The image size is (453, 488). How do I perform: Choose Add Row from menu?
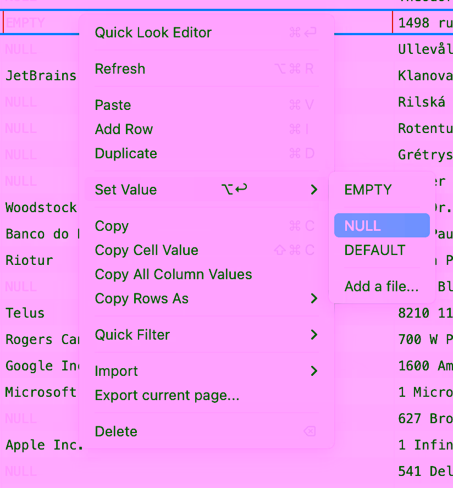[124, 129]
